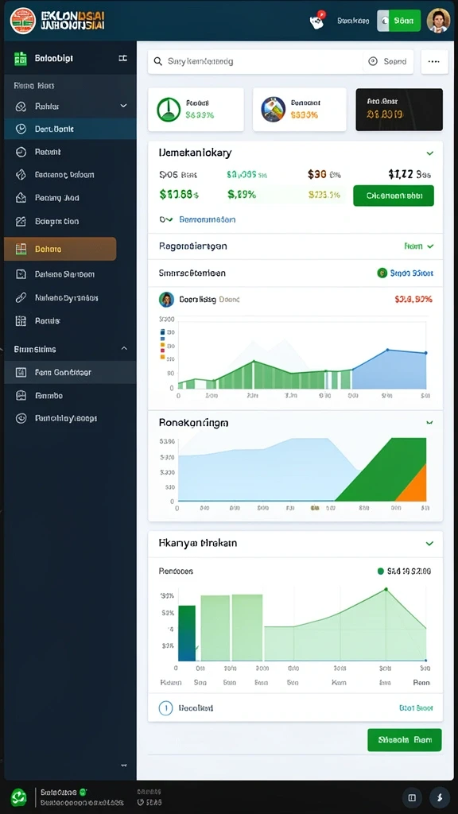Image resolution: width=458 pixels, height=814 pixels.
Task: Click the colorful round icon in second summary card
Action: 274,110
